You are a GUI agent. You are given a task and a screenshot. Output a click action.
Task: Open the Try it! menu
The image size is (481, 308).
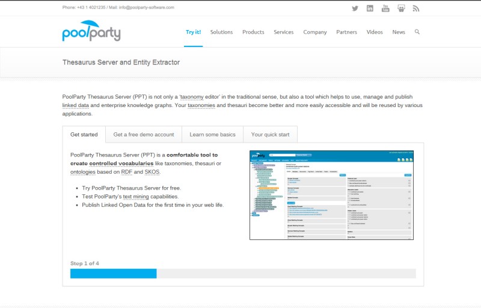[x=193, y=32]
